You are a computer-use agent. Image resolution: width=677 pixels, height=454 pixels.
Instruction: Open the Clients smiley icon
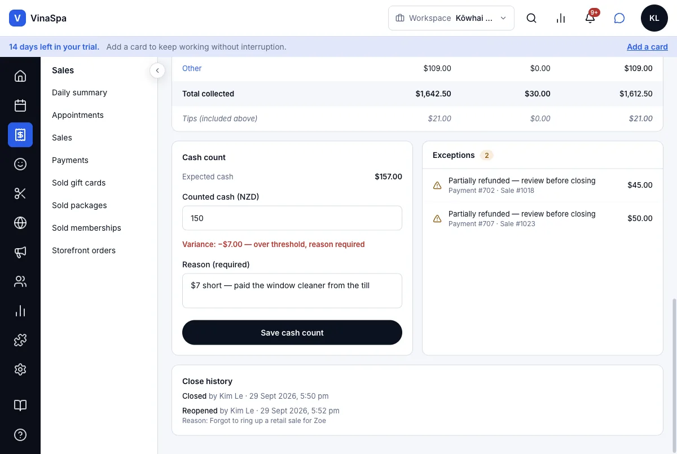tap(20, 164)
